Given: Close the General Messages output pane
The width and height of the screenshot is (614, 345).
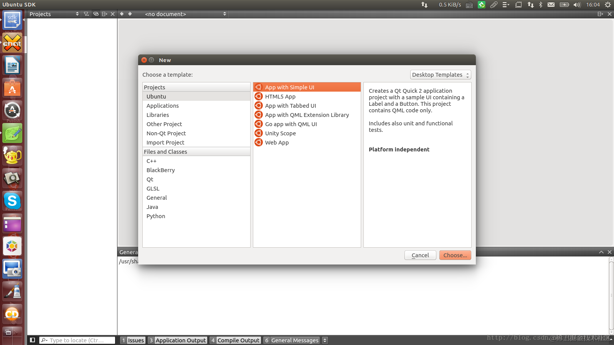Looking at the screenshot, I should pyautogui.click(x=609, y=252).
